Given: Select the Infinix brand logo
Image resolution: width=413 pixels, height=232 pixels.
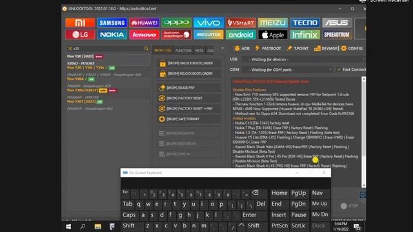Looking at the screenshot, I should pos(305,34).
